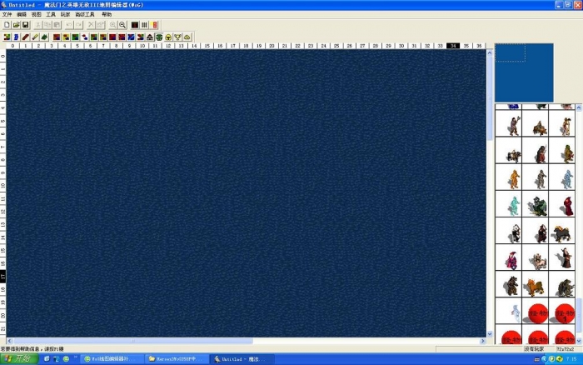Open the Windows 开始 Start button

(19, 358)
